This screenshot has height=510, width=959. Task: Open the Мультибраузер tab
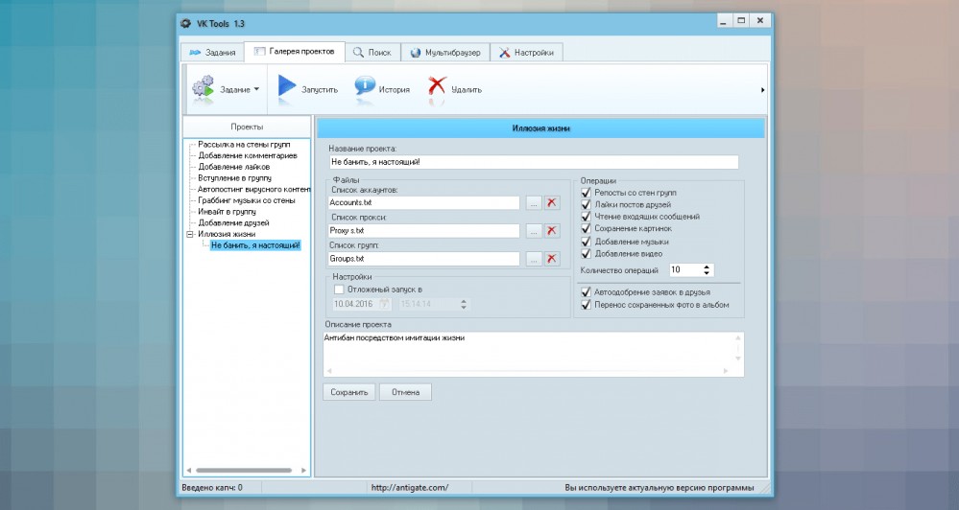click(445, 53)
